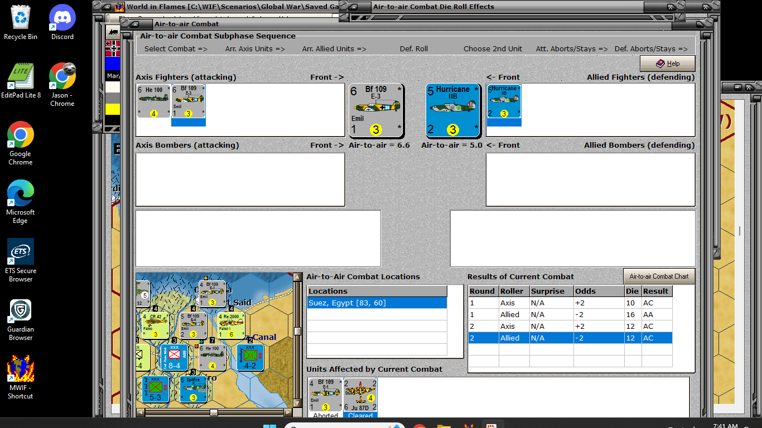Image resolution: width=762 pixels, height=428 pixels.
Task: Click the minimap horizontal scrollbar thumb
Action: 214,412
